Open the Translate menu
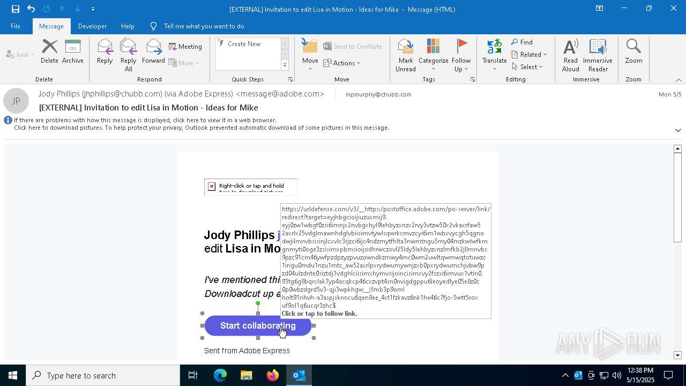This screenshot has width=686, height=386. click(494, 56)
